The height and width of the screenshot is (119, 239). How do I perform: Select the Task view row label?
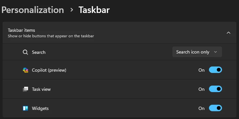click(x=41, y=89)
